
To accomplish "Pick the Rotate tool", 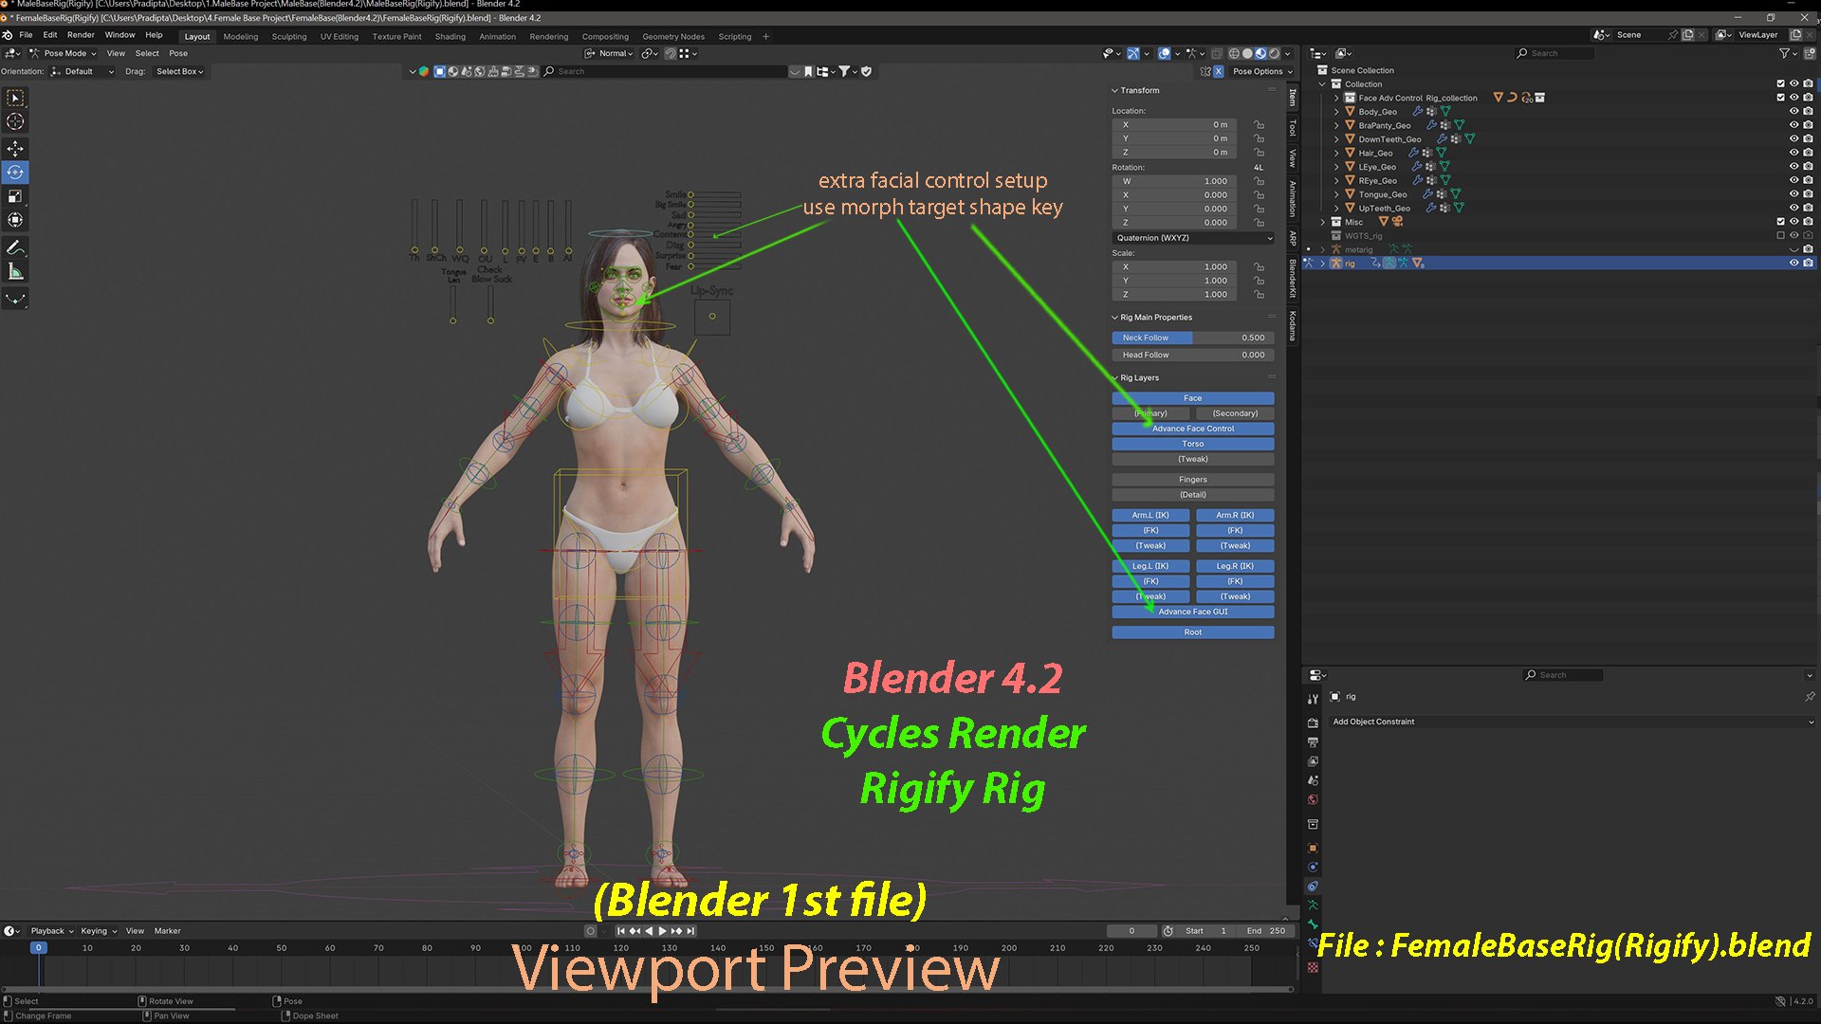I will pyautogui.click(x=15, y=173).
